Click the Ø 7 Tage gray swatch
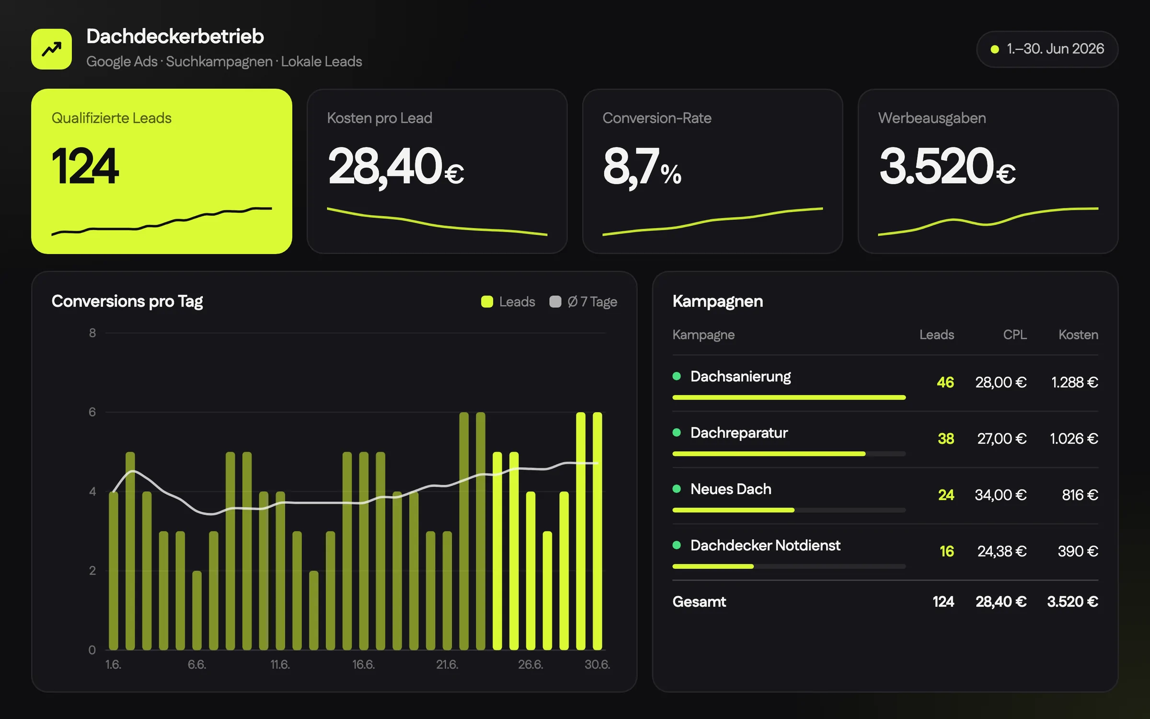Screen dimensions: 1150x719 pos(555,302)
